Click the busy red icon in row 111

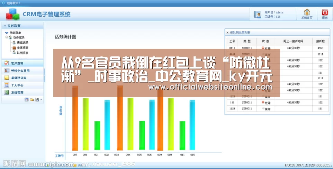click(x=263, y=103)
